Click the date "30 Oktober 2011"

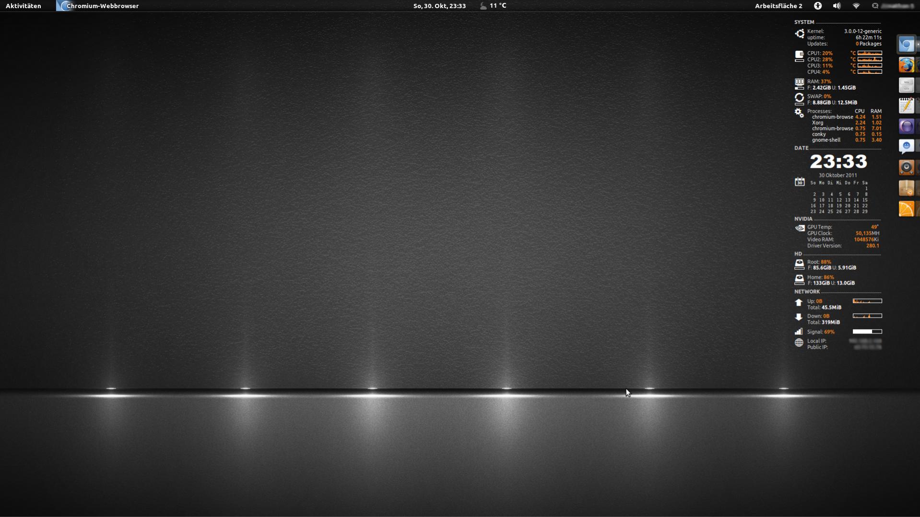tap(837, 175)
